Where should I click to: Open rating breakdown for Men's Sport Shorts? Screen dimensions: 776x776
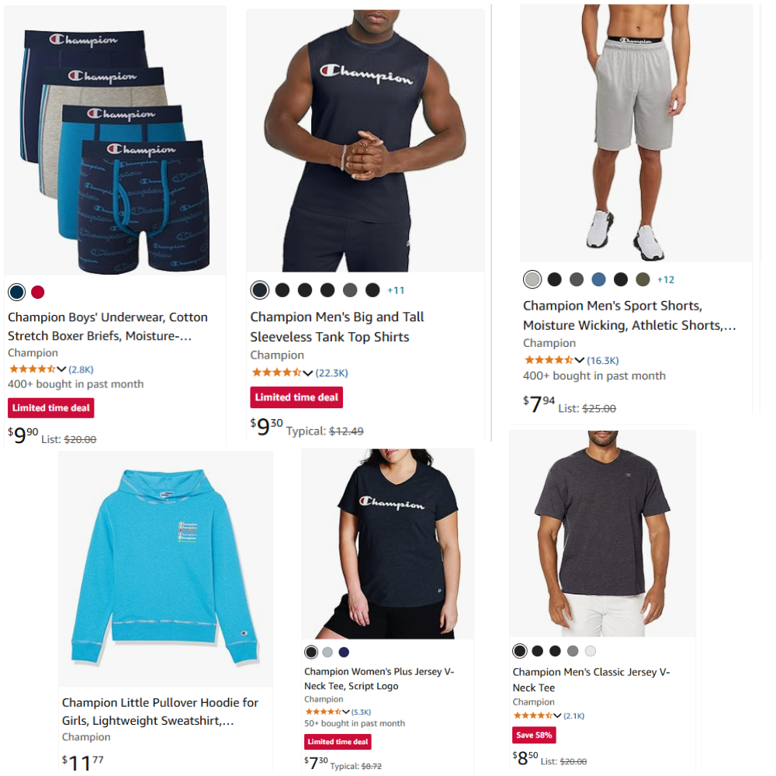pyautogui.click(x=580, y=360)
